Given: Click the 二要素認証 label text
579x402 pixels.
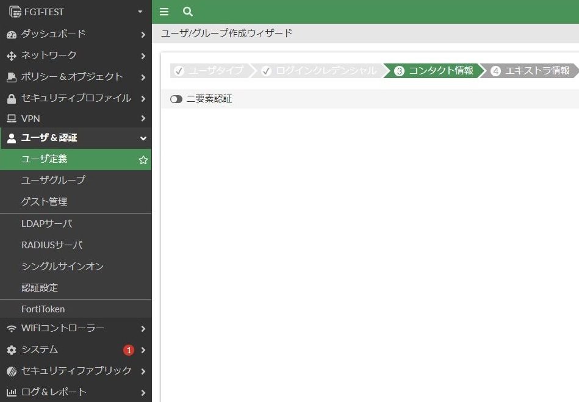Looking at the screenshot, I should point(209,99).
